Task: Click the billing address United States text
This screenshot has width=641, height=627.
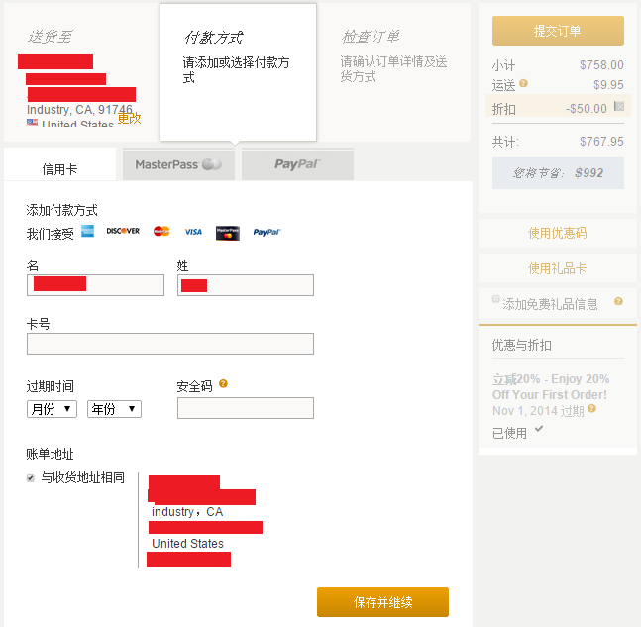Action: tap(187, 543)
